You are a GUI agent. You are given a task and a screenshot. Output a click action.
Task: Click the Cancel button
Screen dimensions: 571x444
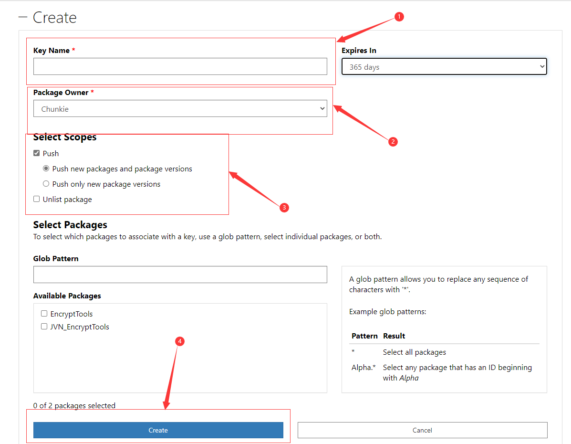(x=423, y=430)
